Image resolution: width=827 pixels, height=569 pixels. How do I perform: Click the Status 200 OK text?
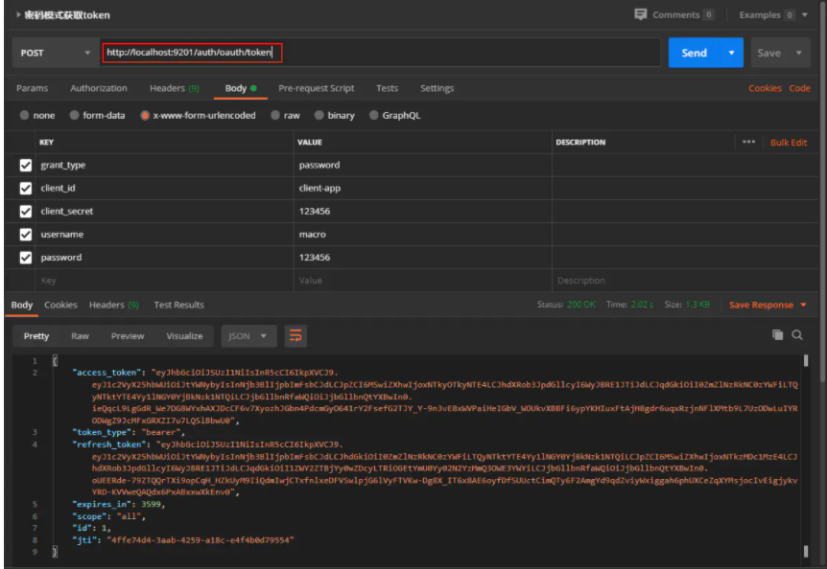[x=566, y=305]
